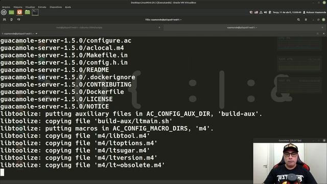Expand the terminal title dropdown arrow

pyautogui.click(x=36, y=34)
